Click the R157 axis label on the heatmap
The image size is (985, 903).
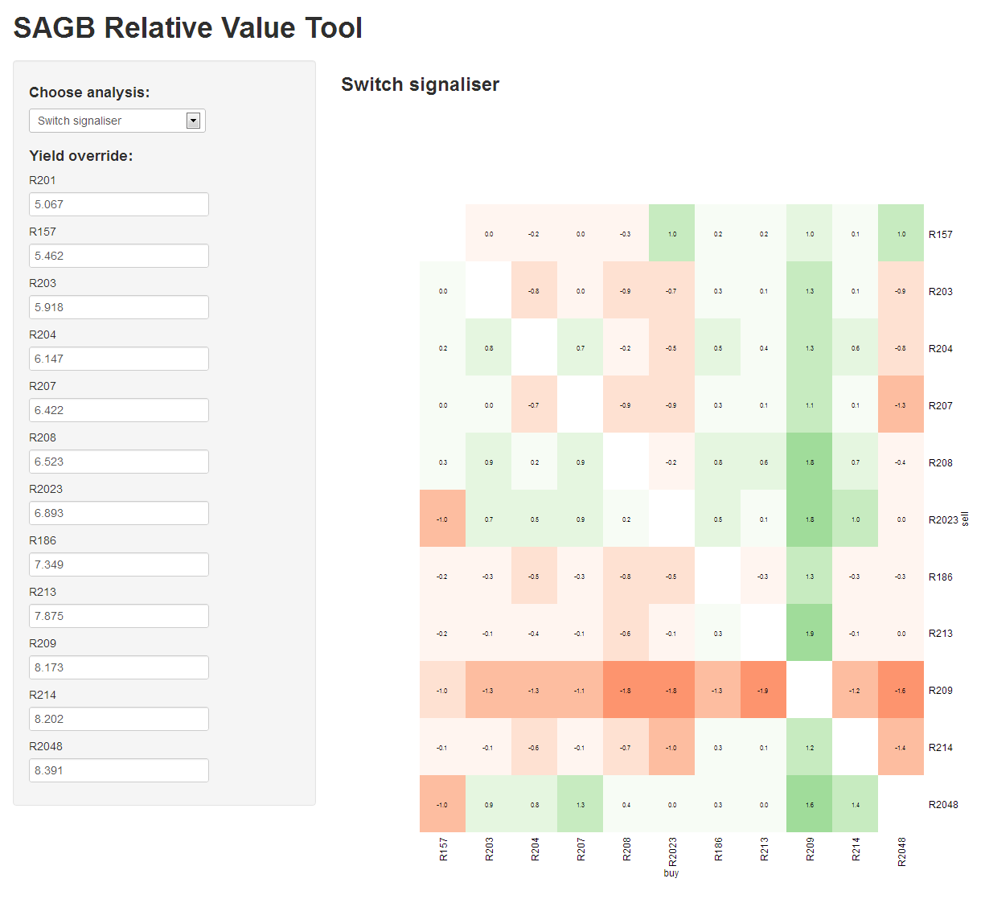[443, 850]
